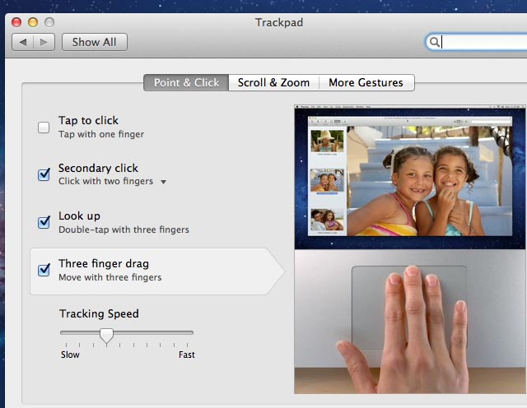Focus the search input field
Screen dimensions: 527x408
(482, 42)
